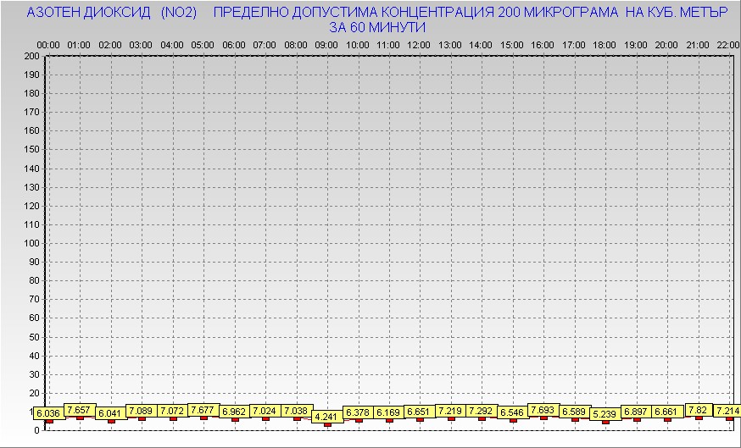
Task: Click the 7.038 data label
Action: click(x=296, y=411)
